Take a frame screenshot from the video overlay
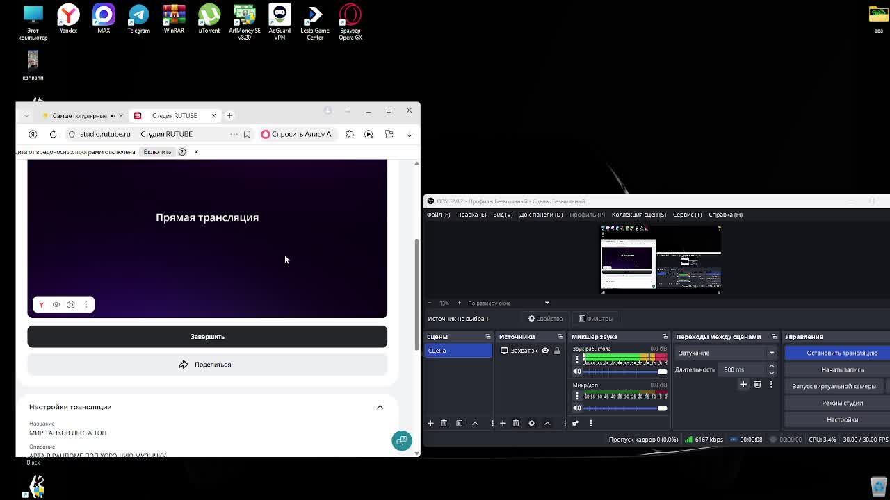Image resolution: width=890 pixels, height=500 pixels. (x=71, y=304)
